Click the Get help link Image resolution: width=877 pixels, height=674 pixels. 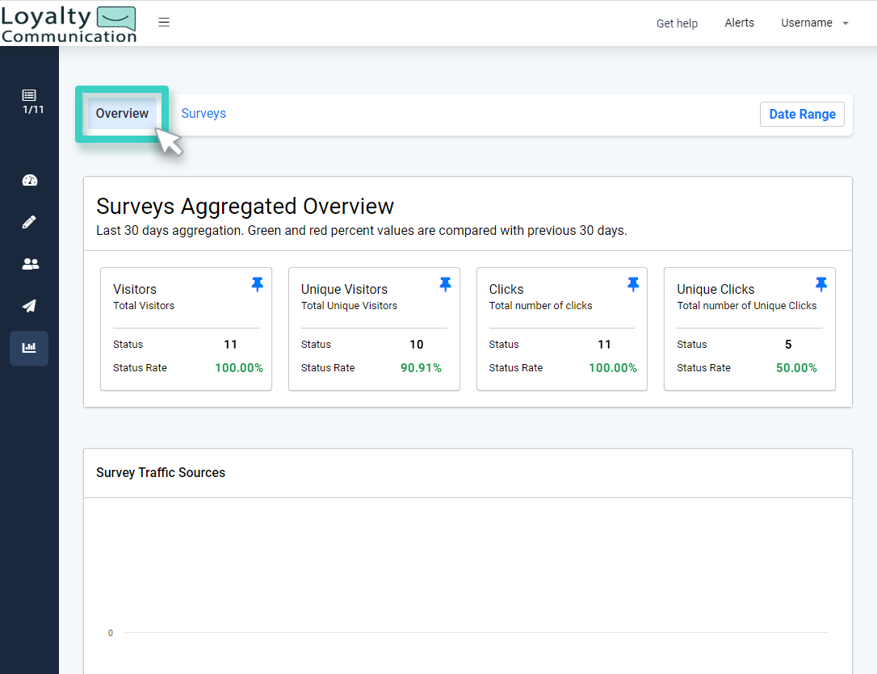tap(677, 23)
